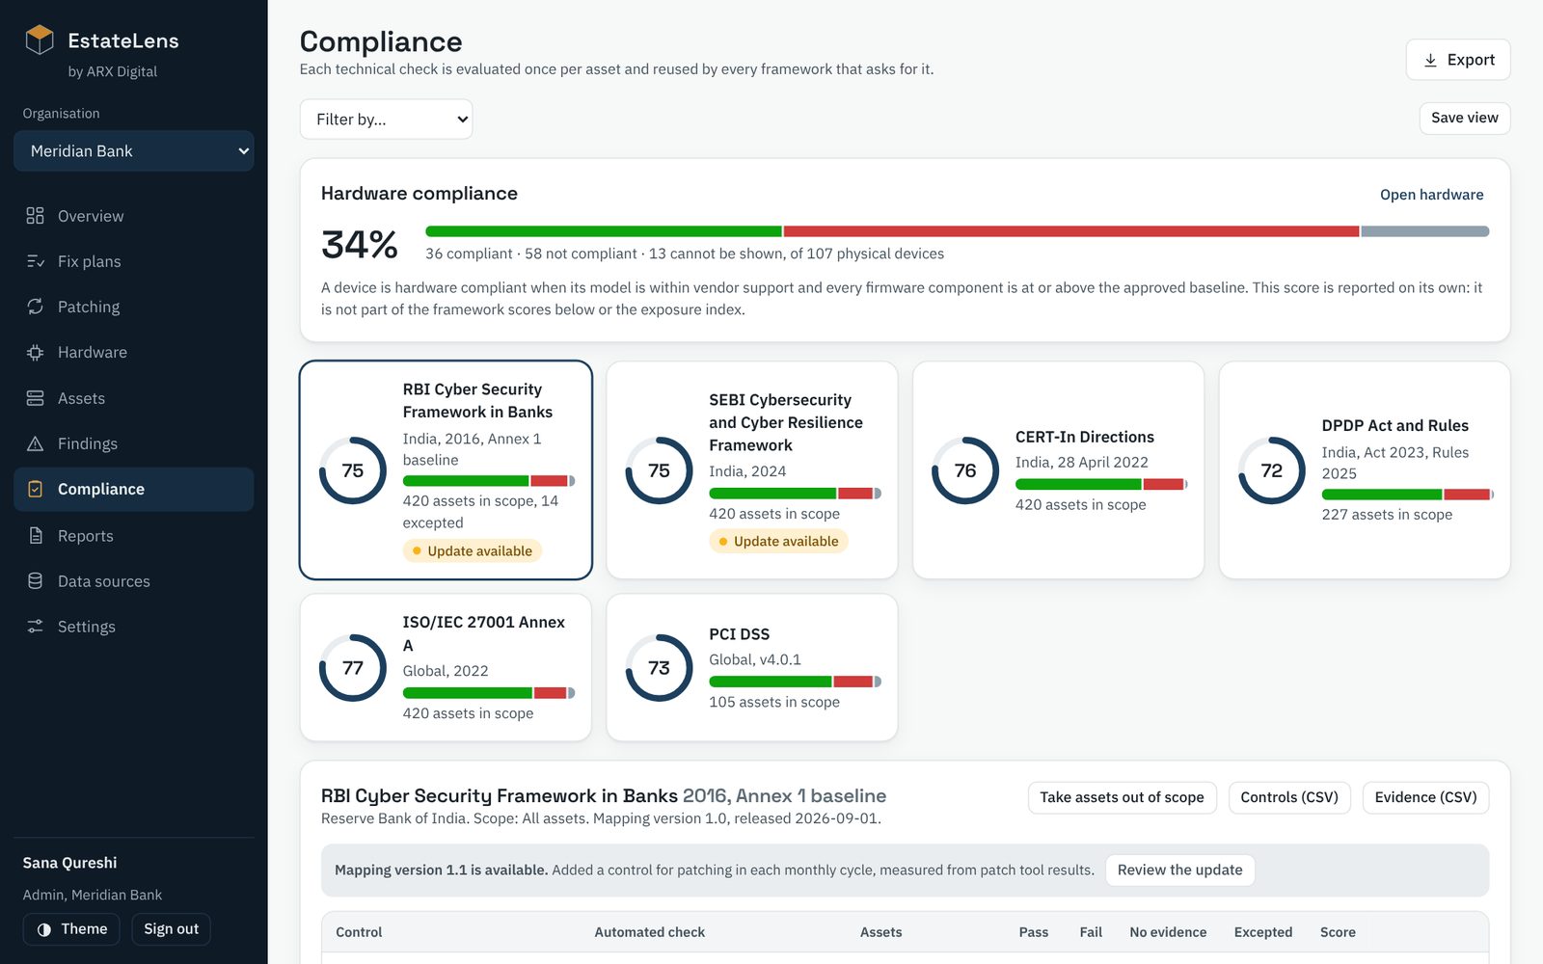Open Findings in the sidebar
The width and height of the screenshot is (1543, 964).
tap(134, 443)
